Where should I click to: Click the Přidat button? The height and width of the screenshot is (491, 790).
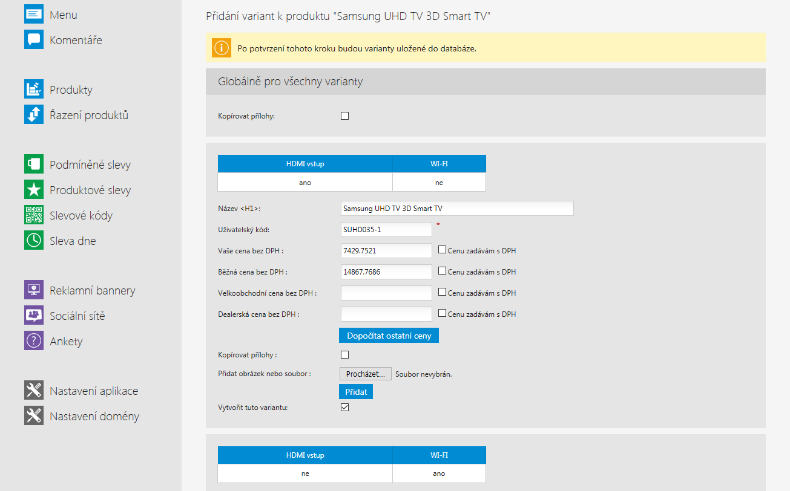[x=356, y=392]
